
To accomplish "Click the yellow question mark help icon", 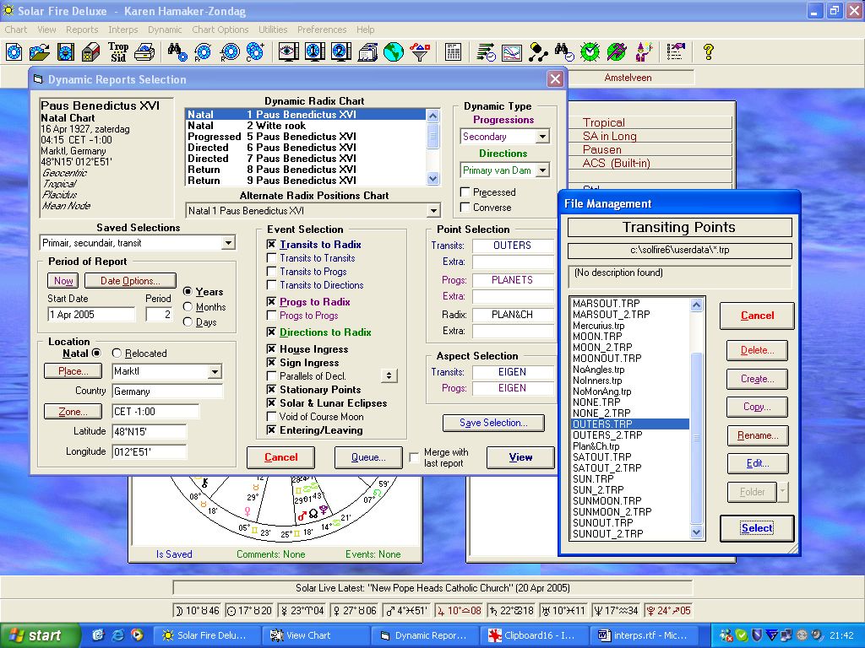I will tap(708, 52).
